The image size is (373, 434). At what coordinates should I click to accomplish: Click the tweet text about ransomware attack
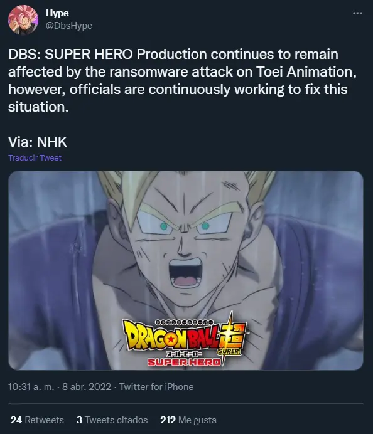coord(182,80)
